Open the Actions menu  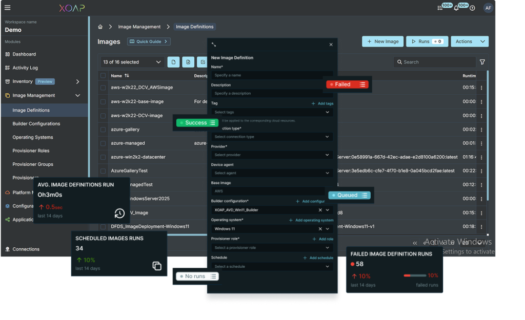click(470, 41)
